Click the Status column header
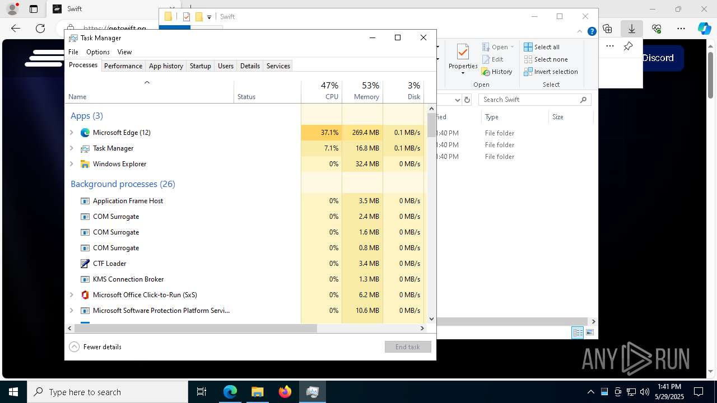 [267, 92]
